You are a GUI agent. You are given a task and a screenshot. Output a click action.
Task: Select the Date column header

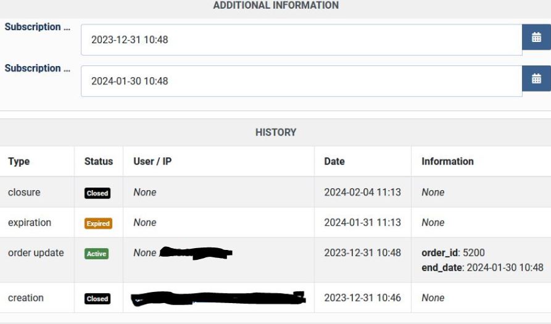pos(334,161)
